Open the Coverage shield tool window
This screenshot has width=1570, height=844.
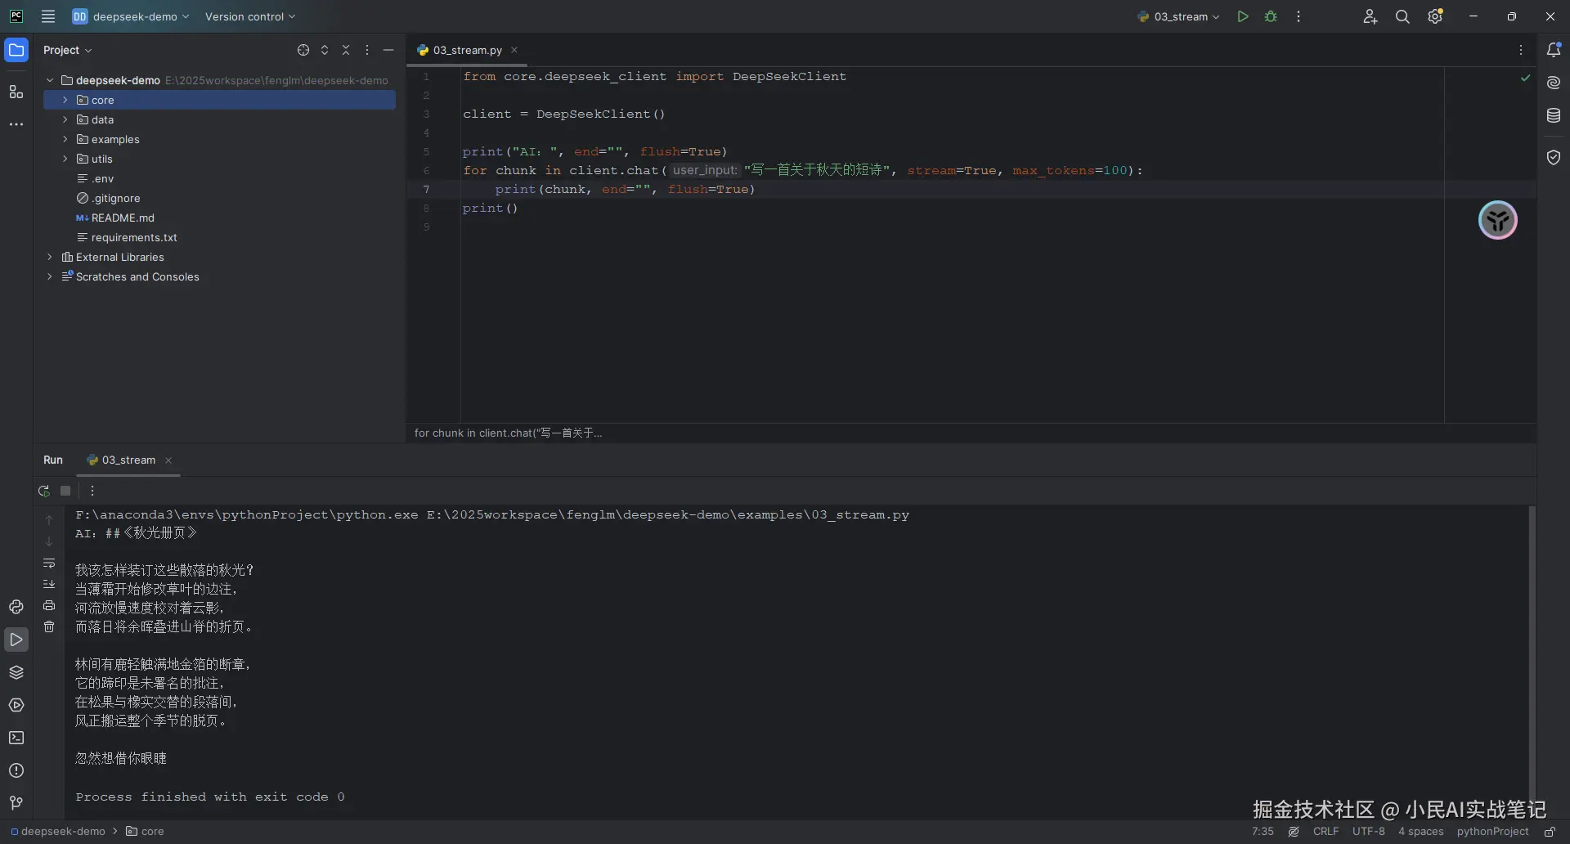tap(1554, 157)
